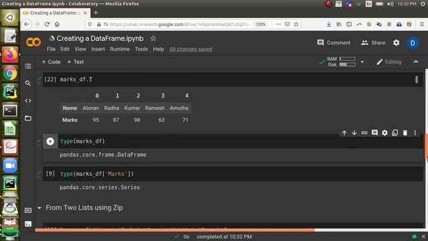Open Insert menu

pyautogui.click(x=98, y=49)
